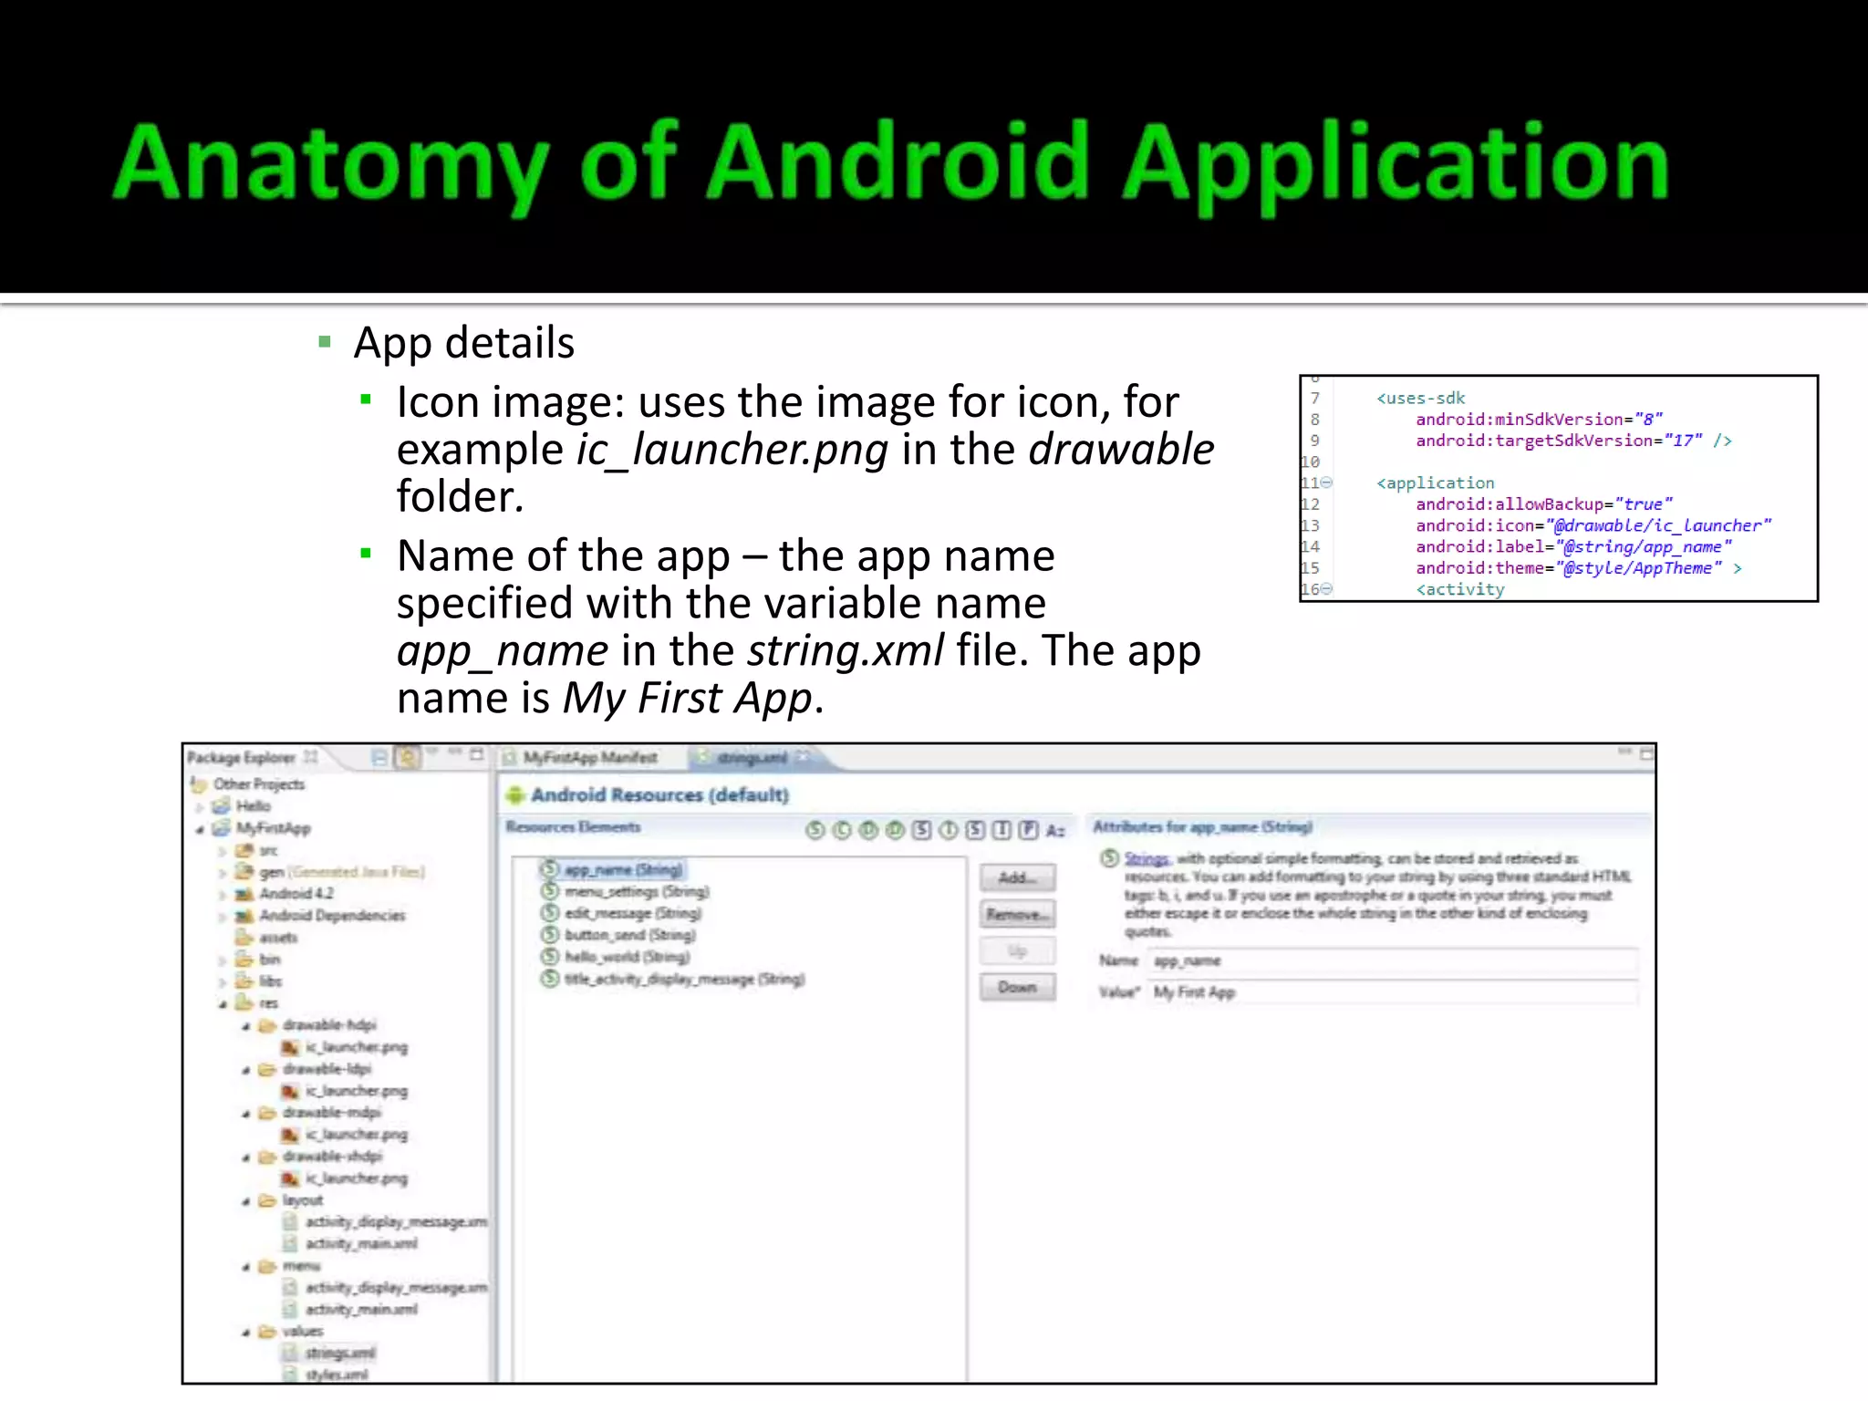Select button_send (String) resource
1868x1401 pixels.
pyautogui.click(x=630, y=936)
